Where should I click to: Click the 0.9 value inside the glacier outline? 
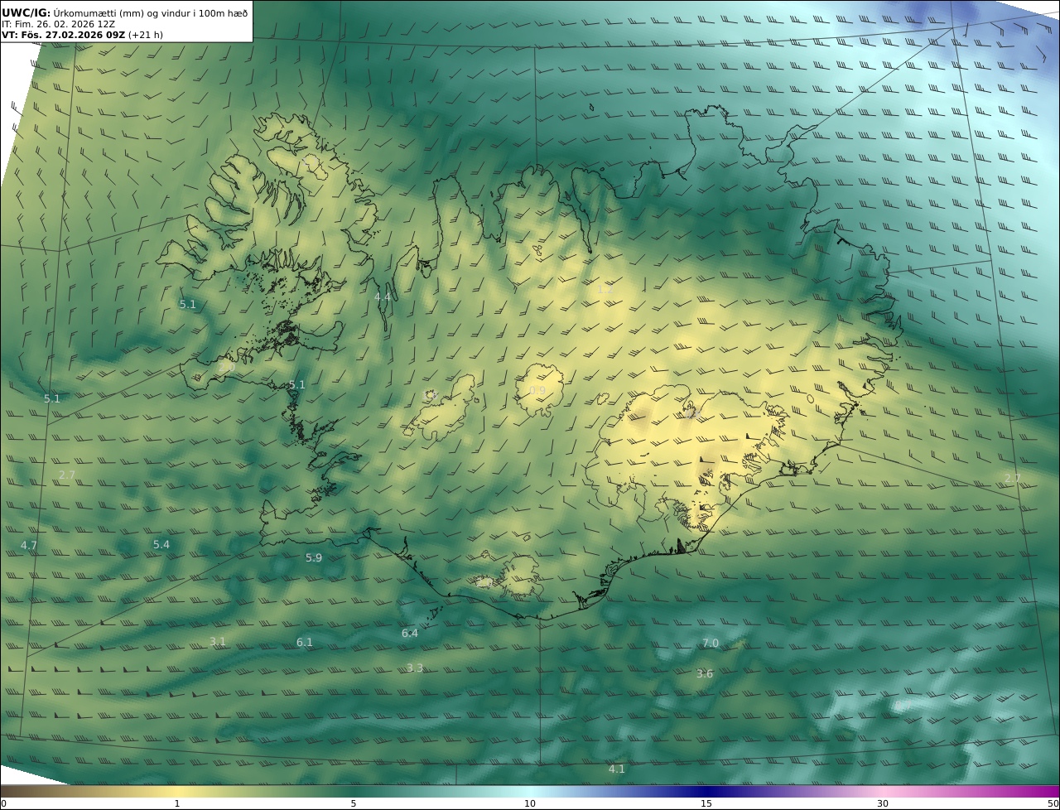point(537,391)
